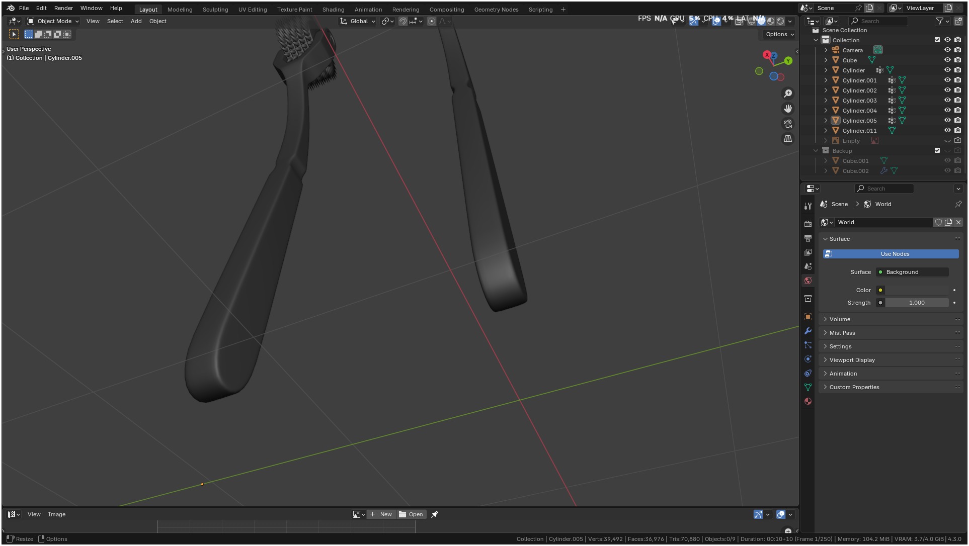Viewport: 969px width, 546px height.
Task: Open Render properties camera-back tab
Action: pos(808,224)
